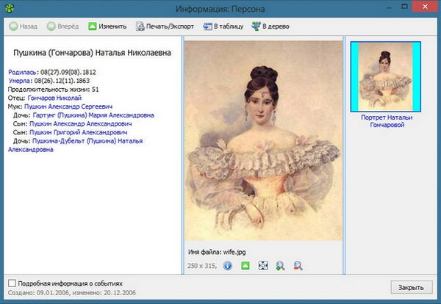Click the app icon in the title bar
Screen dimensions: 441x304
point(9,8)
